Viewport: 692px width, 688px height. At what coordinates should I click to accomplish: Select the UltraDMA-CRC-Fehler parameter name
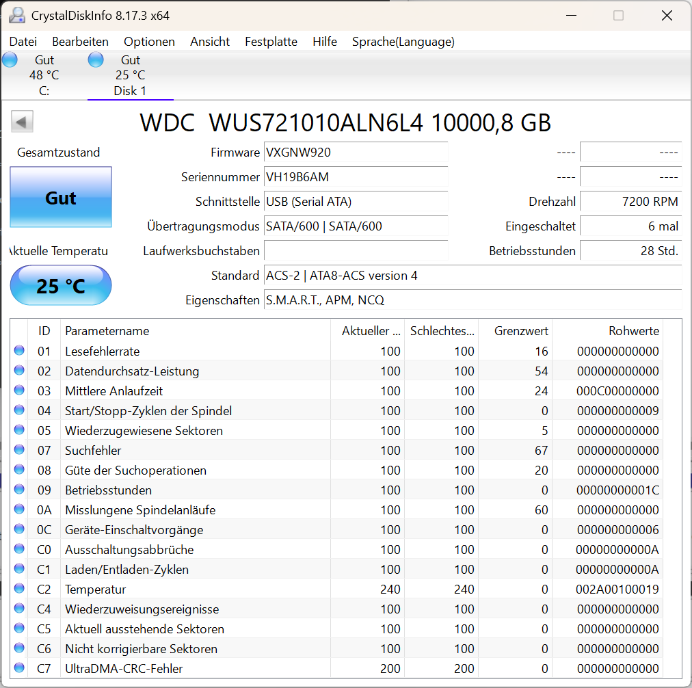[124, 669]
